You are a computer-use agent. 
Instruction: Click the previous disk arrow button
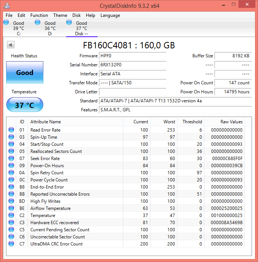coord(10,45)
